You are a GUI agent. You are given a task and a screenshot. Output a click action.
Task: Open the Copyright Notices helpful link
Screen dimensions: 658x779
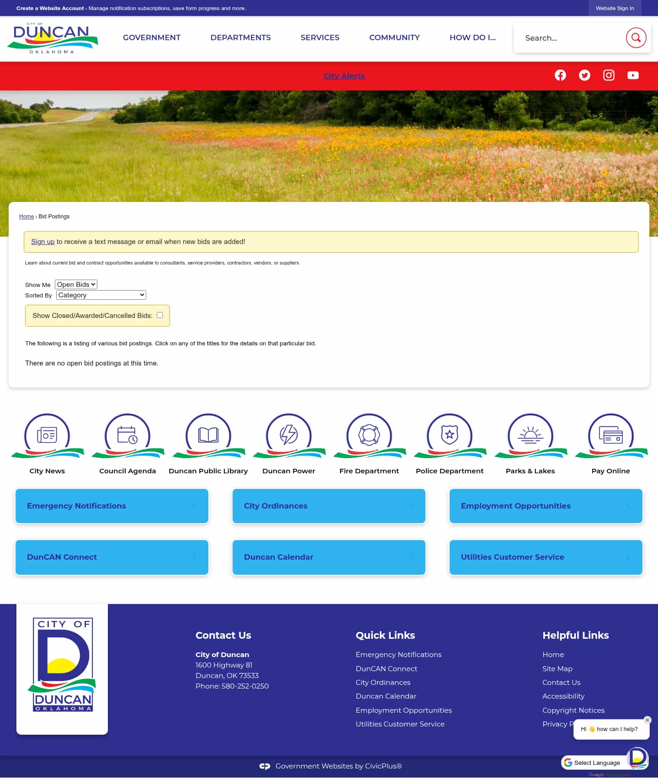pos(573,710)
